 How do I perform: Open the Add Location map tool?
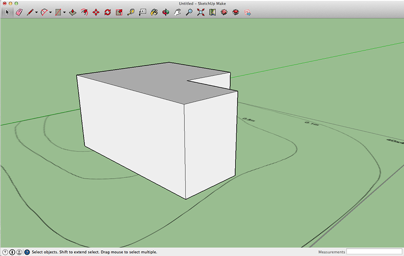click(212, 12)
